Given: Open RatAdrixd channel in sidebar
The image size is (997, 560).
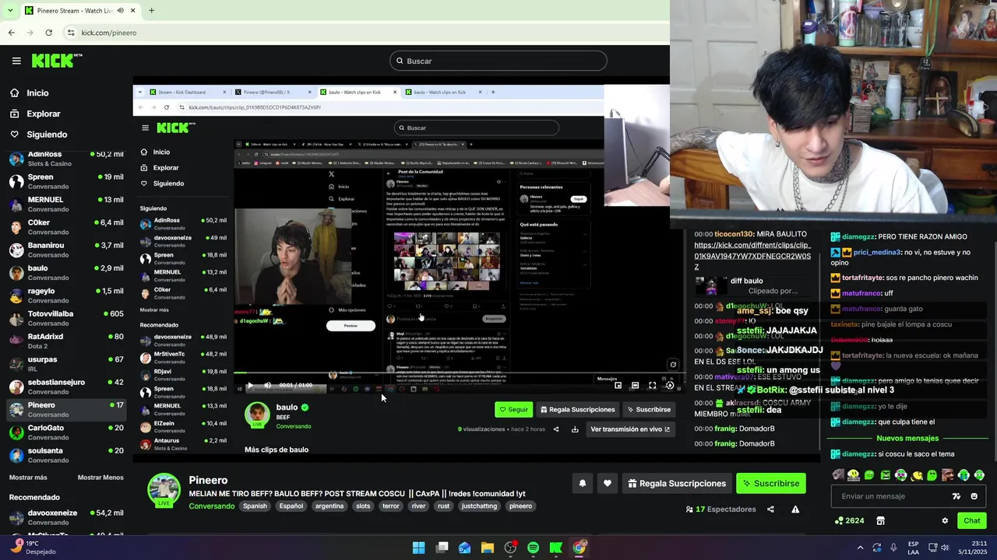Looking at the screenshot, I should click(x=65, y=341).
